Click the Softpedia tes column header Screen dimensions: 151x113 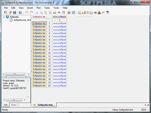point(39,17)
